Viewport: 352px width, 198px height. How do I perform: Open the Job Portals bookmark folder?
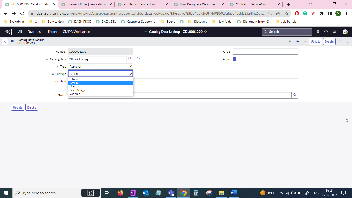(x=286, y=22)
